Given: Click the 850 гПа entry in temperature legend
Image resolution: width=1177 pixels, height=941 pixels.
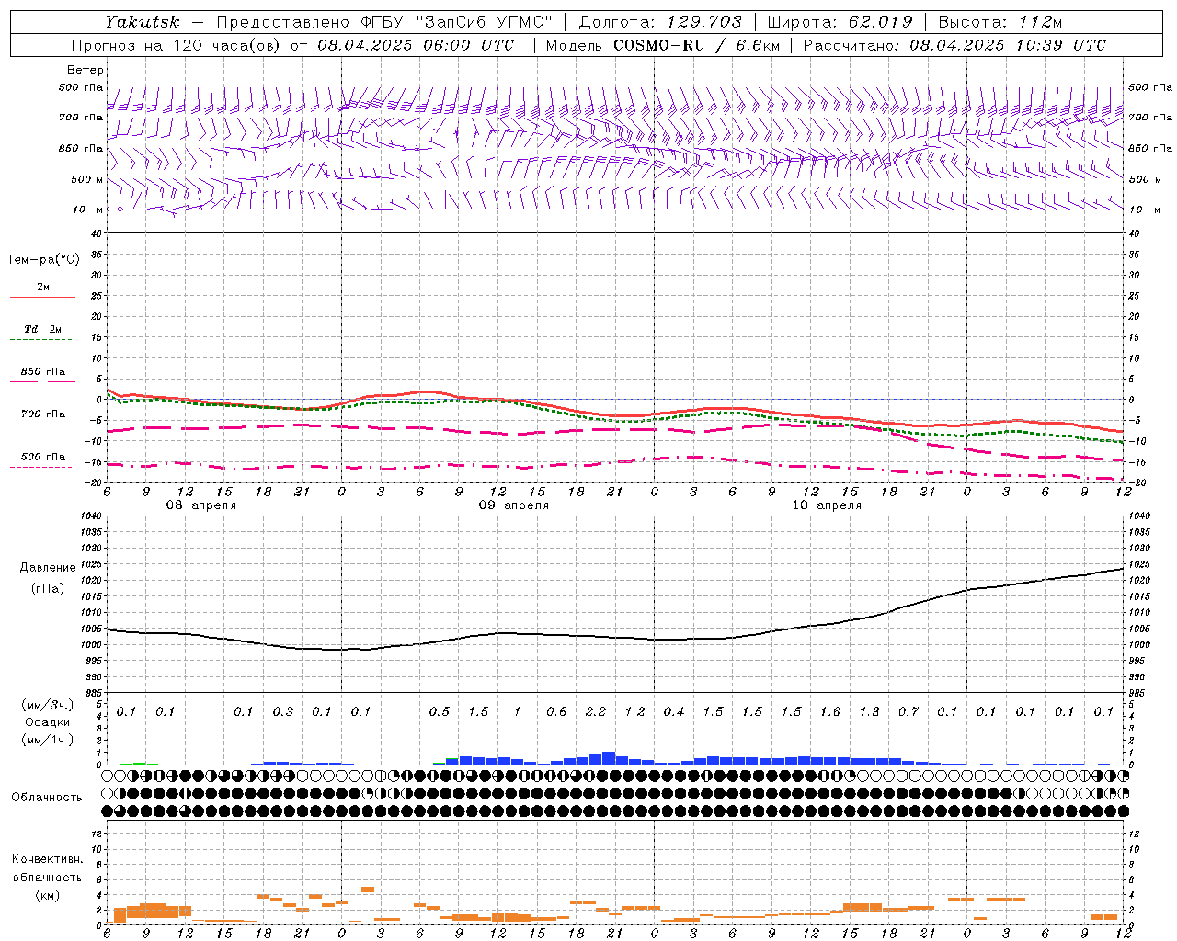Looking at the screenshot, I should point(43,372).
